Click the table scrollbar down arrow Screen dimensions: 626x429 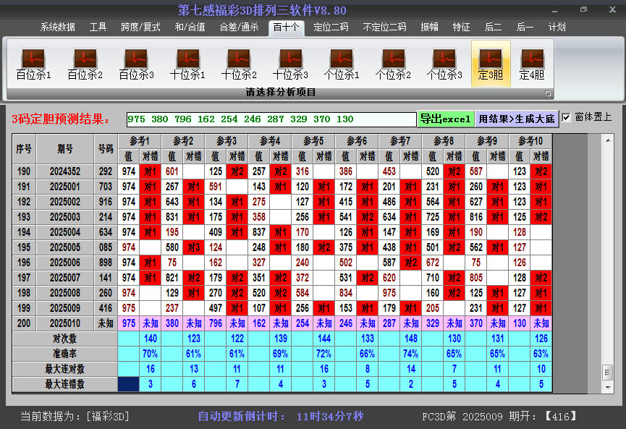[x=608, y=387]
